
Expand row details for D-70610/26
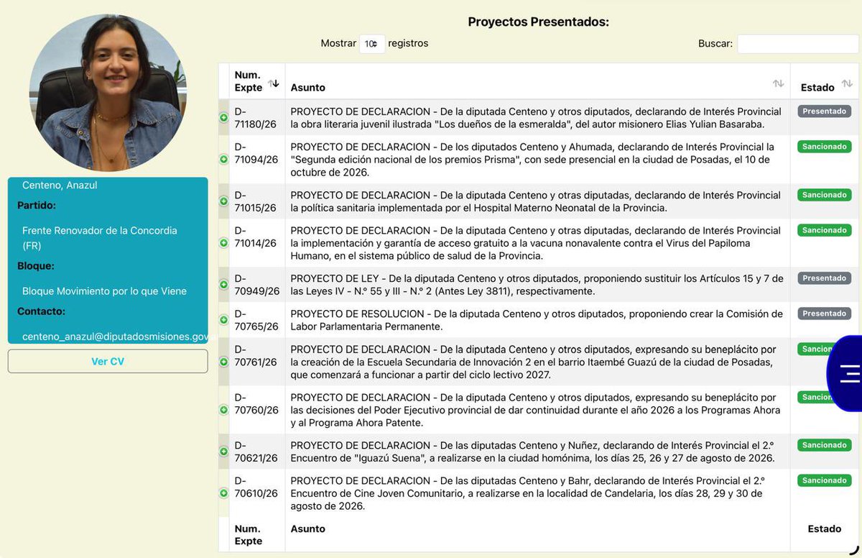pos(223,493)
